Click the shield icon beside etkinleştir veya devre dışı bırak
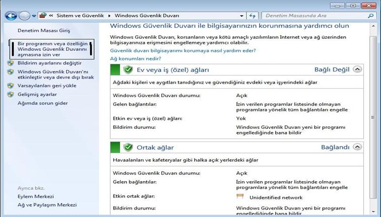 pyautogui.click(x=11, y=72)
